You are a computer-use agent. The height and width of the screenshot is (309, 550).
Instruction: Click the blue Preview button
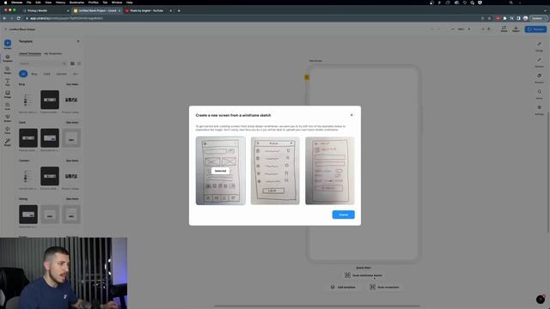pyautogui.click(x=535, y=29)
